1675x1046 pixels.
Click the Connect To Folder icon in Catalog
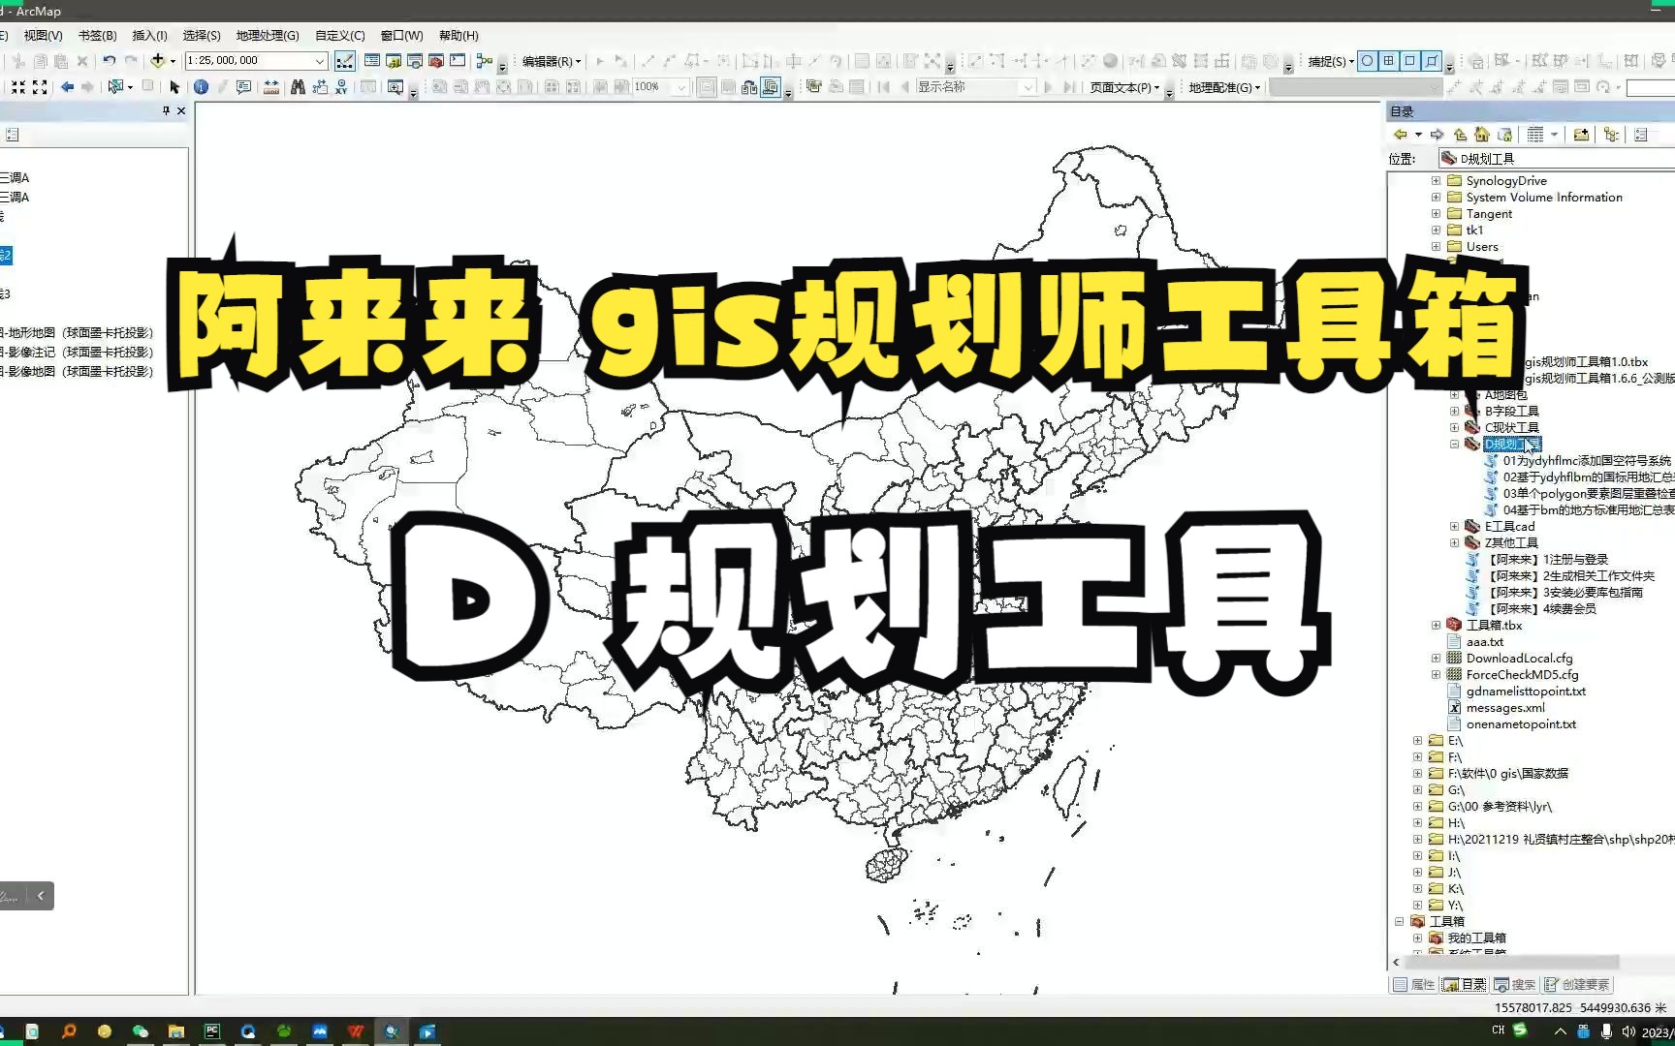coord(1582,135)
